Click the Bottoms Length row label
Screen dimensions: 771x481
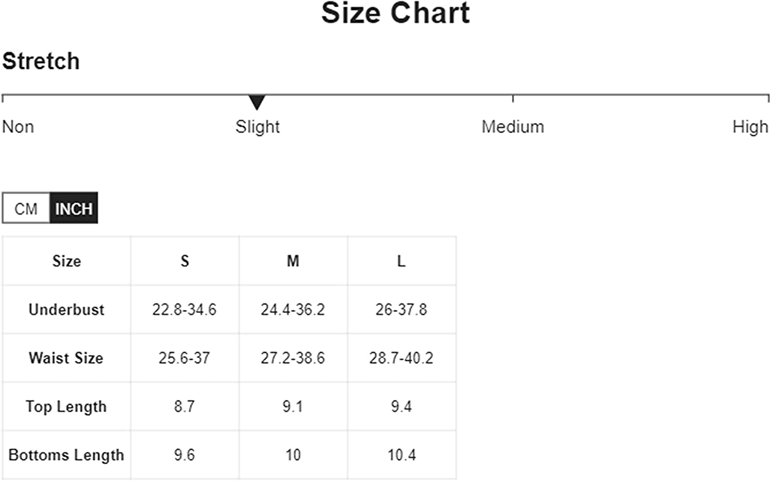coord(66,455)
